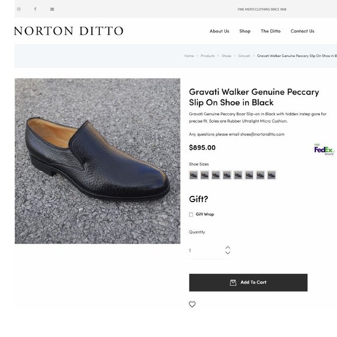Screen dimensions: 337x337
Task: Click the email envelope icon
Action: tap(52, 9)
